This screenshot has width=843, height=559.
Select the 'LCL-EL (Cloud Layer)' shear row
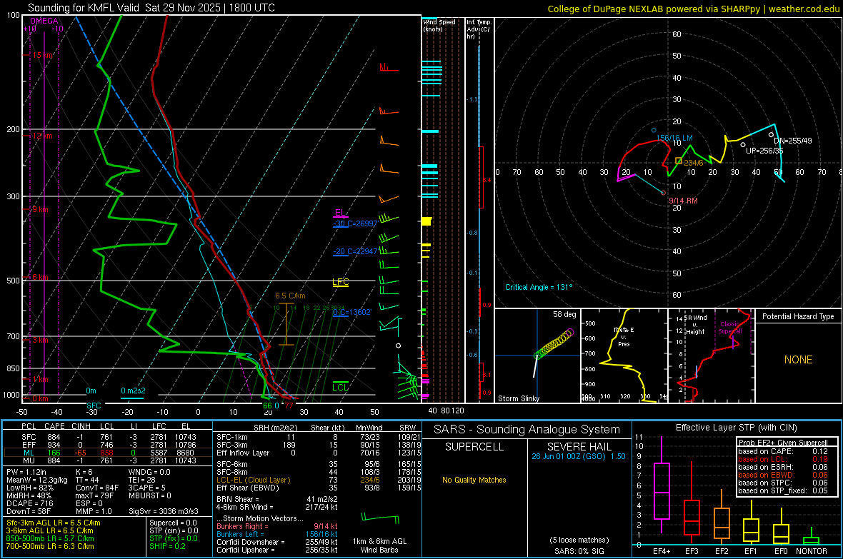click(319, 480)
